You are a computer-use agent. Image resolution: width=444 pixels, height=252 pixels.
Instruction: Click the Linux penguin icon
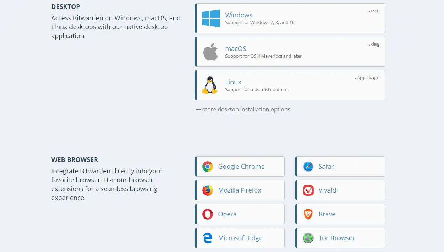pos(210,85)
